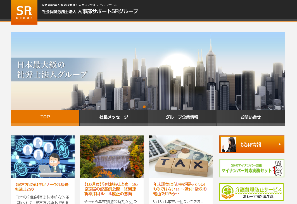Select the third gray carousel dot

151,107
